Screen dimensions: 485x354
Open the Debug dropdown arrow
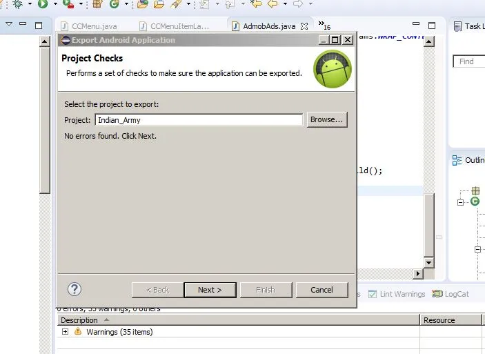[30, 3]
